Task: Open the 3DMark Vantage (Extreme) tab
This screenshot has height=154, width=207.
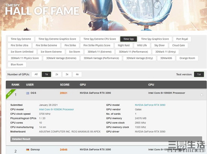Action: (61, 58)
